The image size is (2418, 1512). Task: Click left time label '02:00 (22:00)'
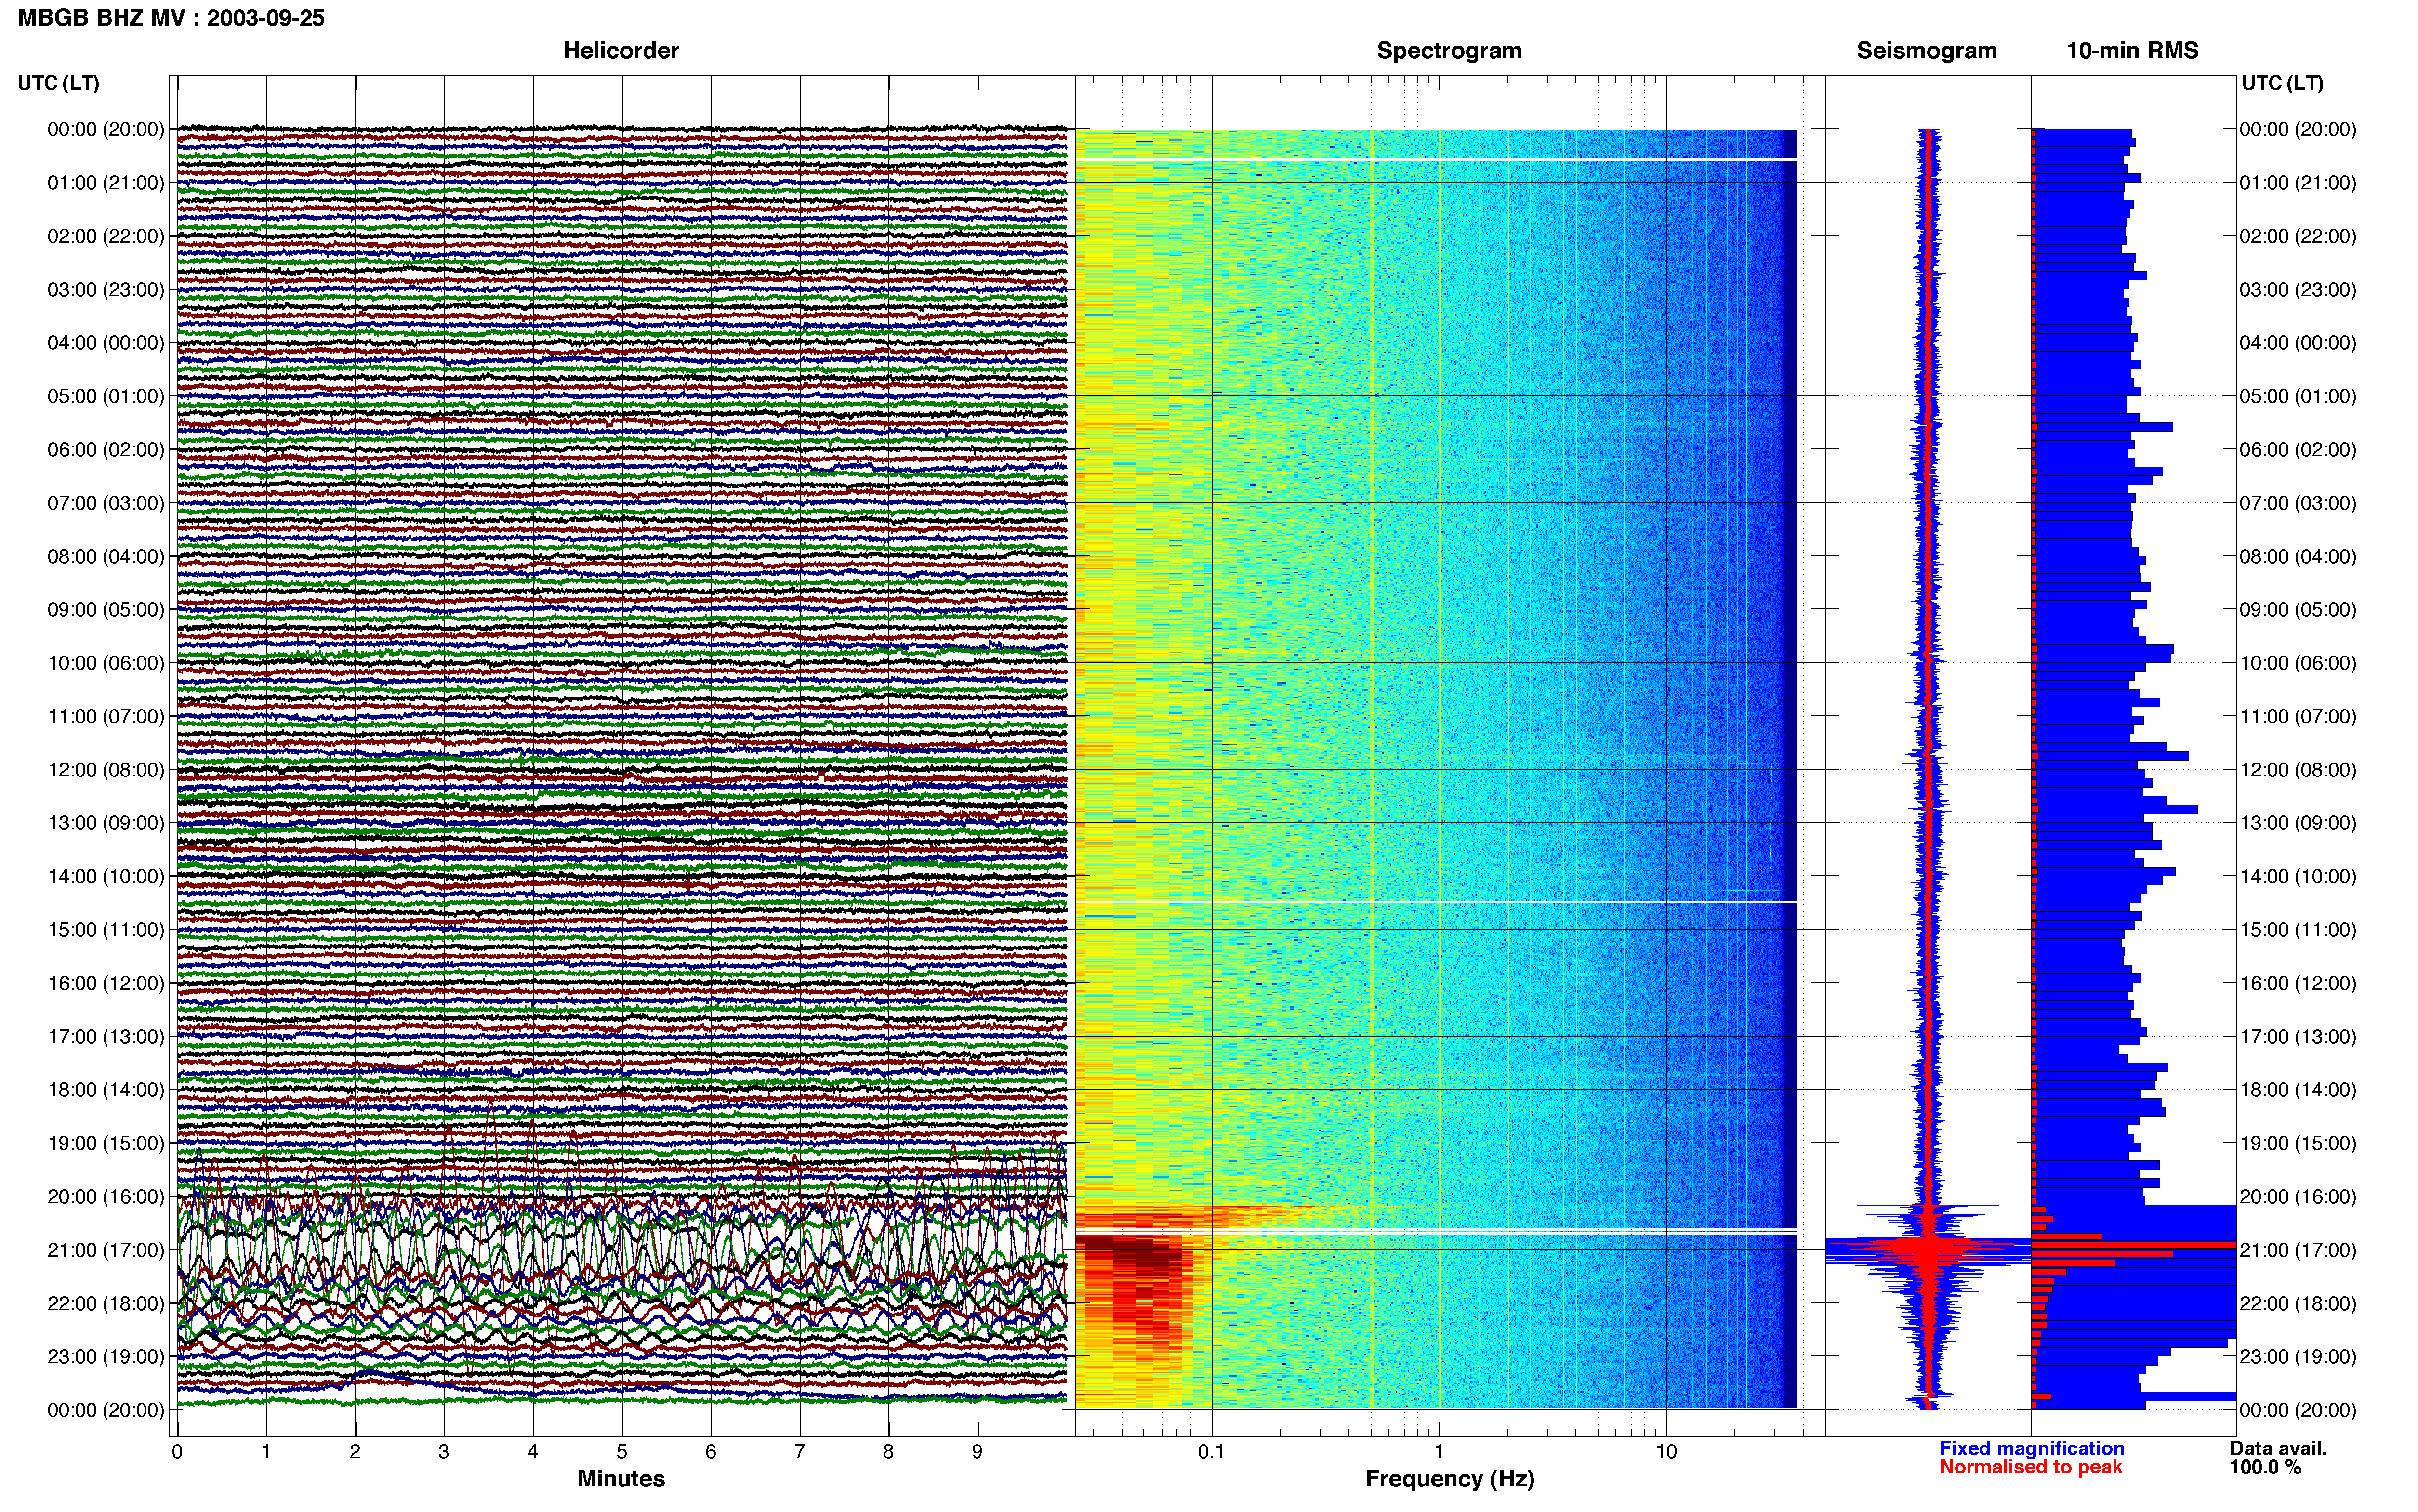point(106,236)
